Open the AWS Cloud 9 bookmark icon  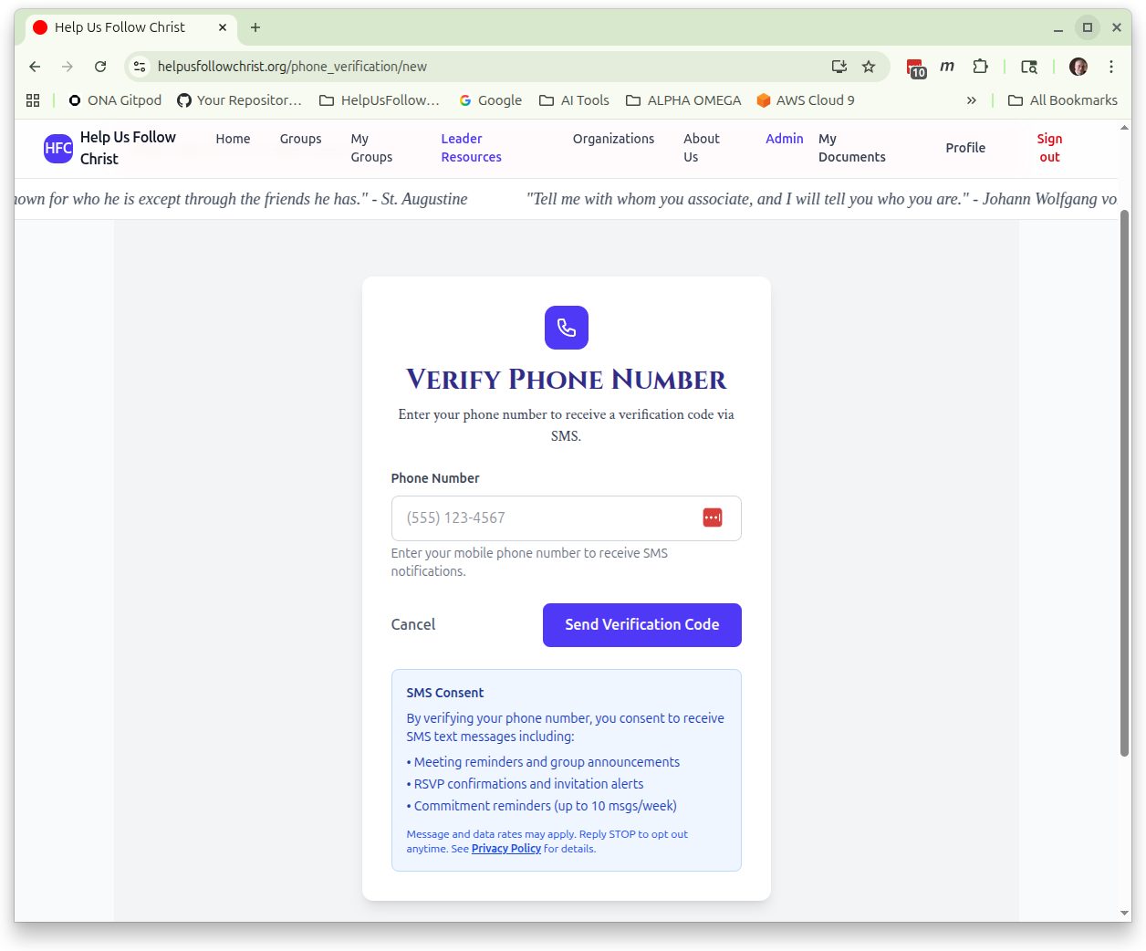(764, 100)
